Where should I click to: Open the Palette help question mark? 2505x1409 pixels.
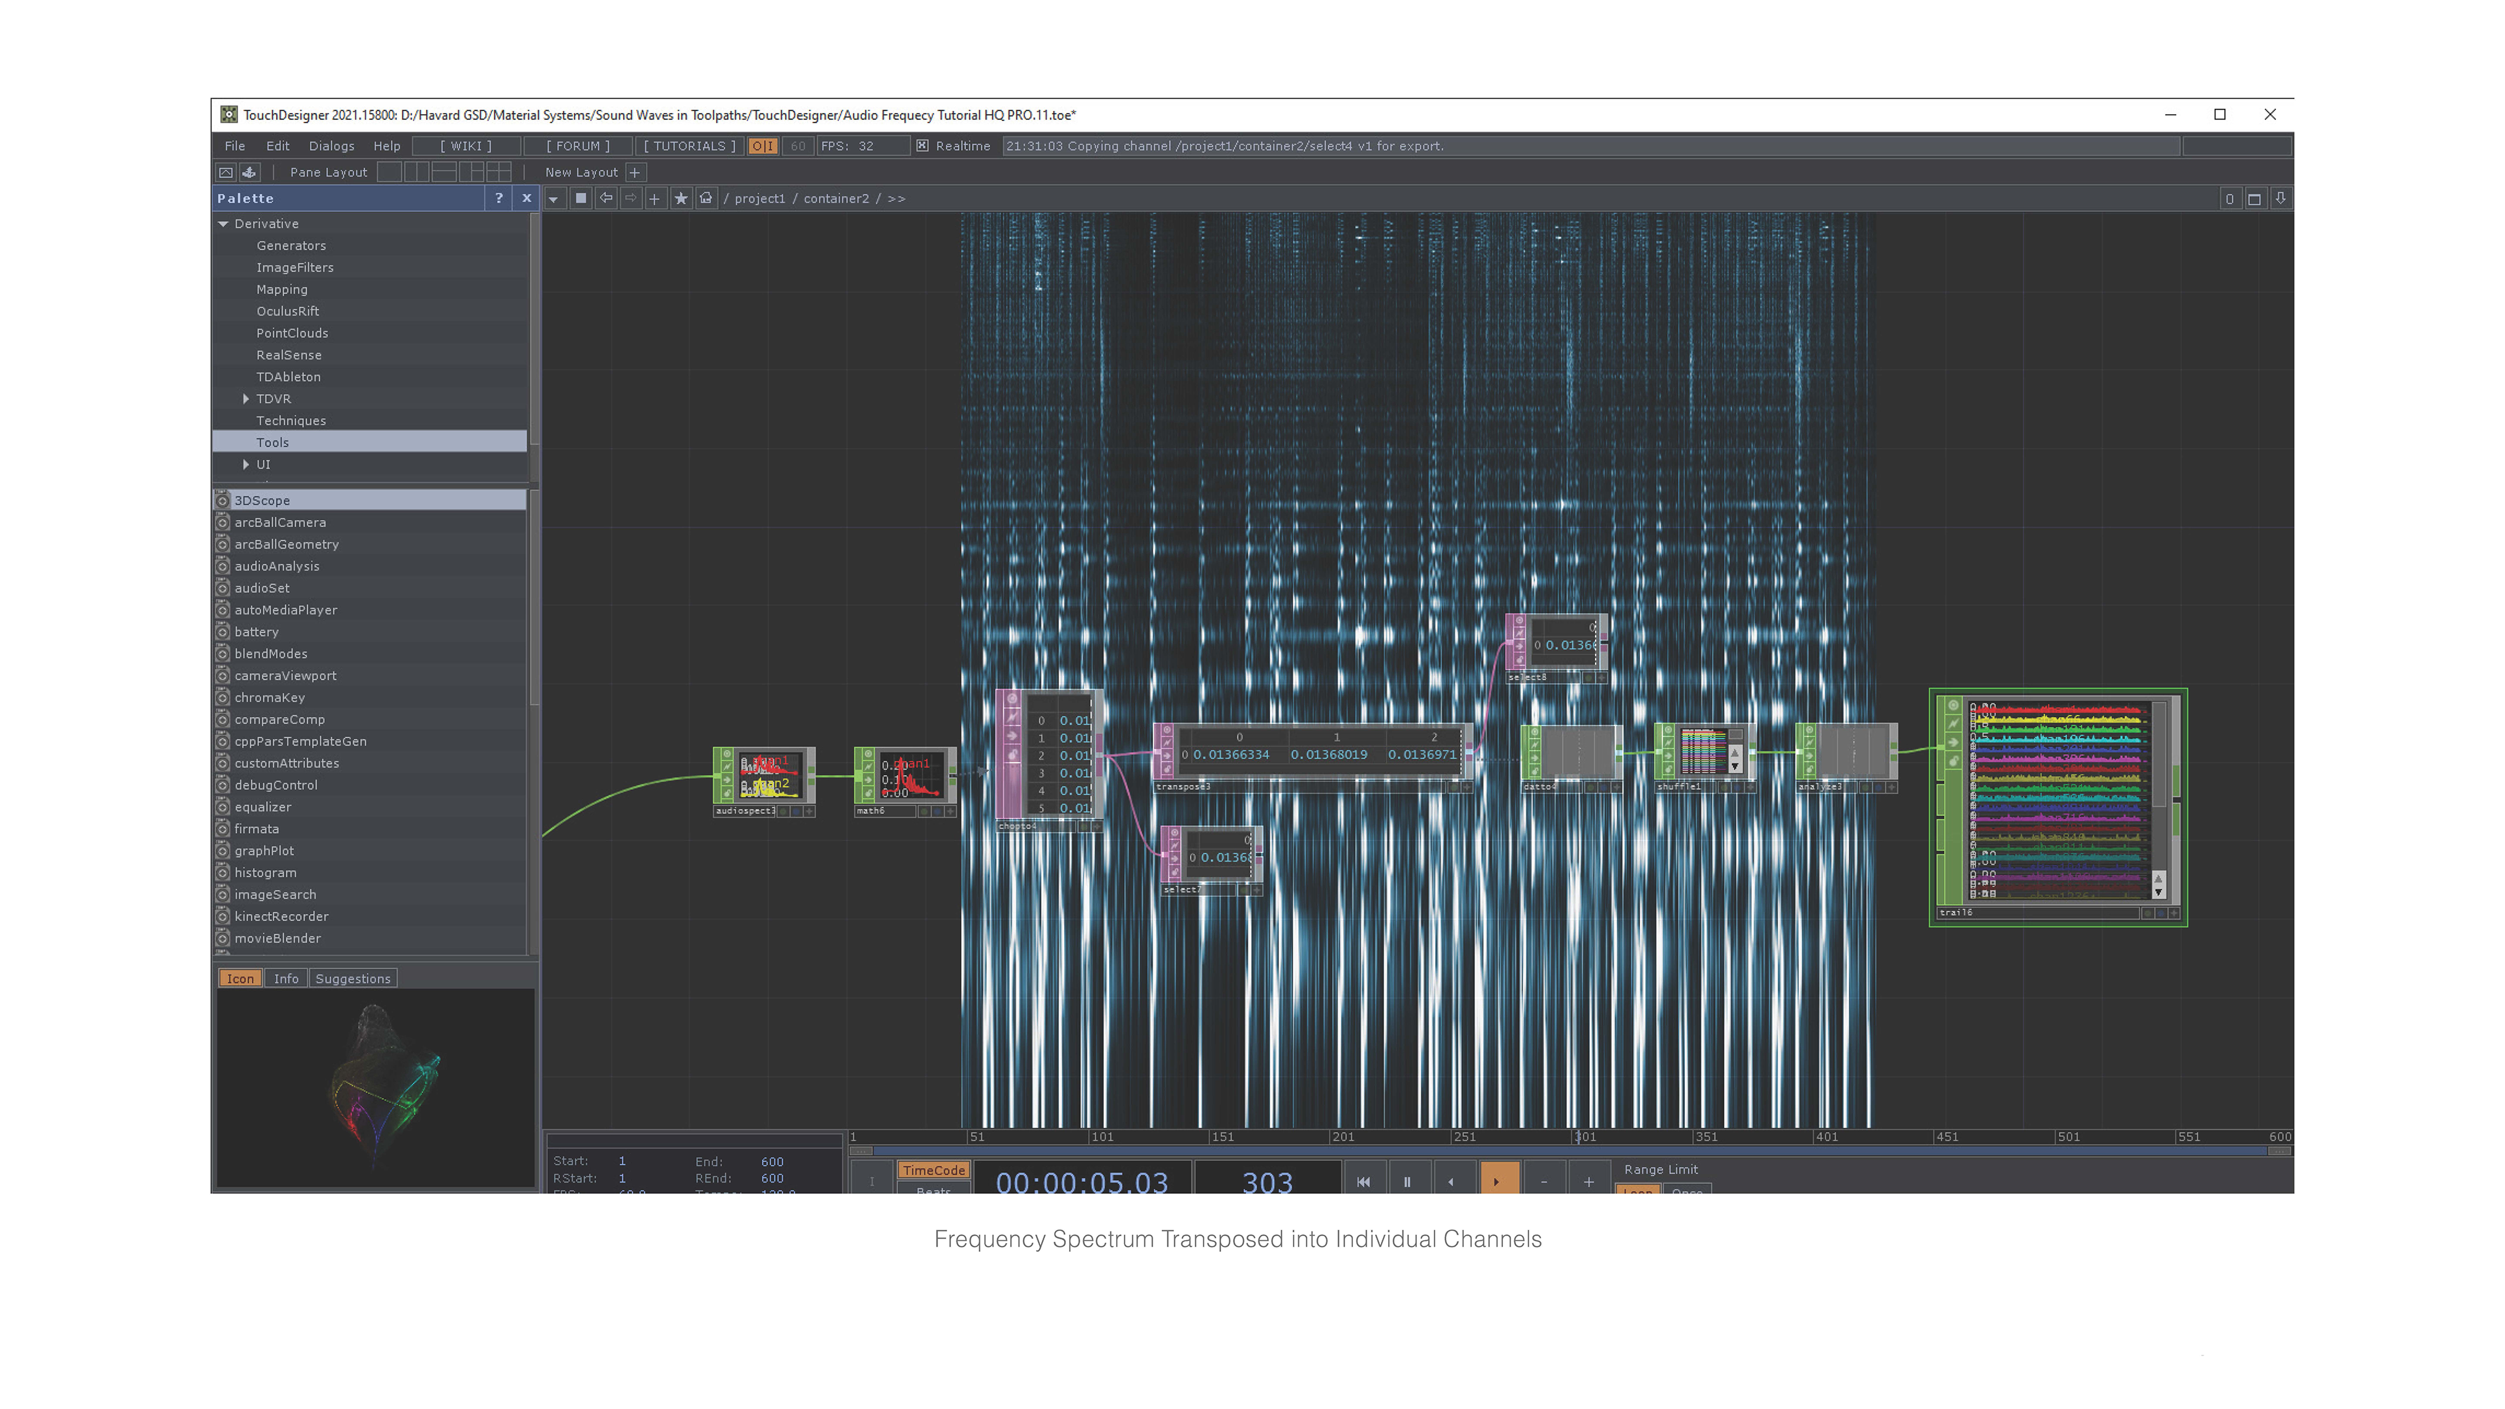tap(499, 198)
